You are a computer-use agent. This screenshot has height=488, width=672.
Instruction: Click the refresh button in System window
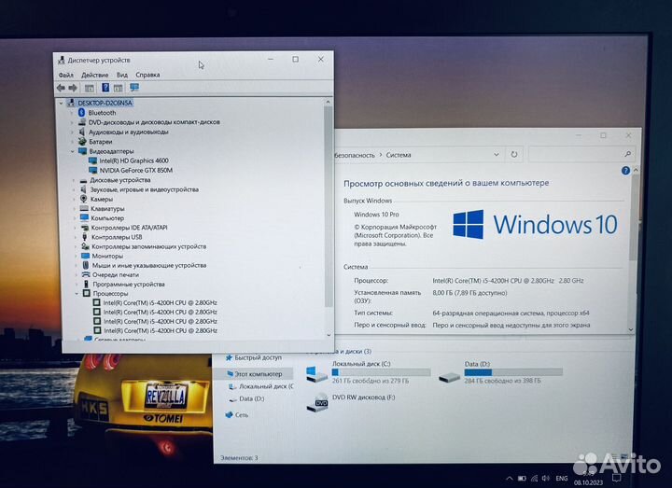point(514,154)
